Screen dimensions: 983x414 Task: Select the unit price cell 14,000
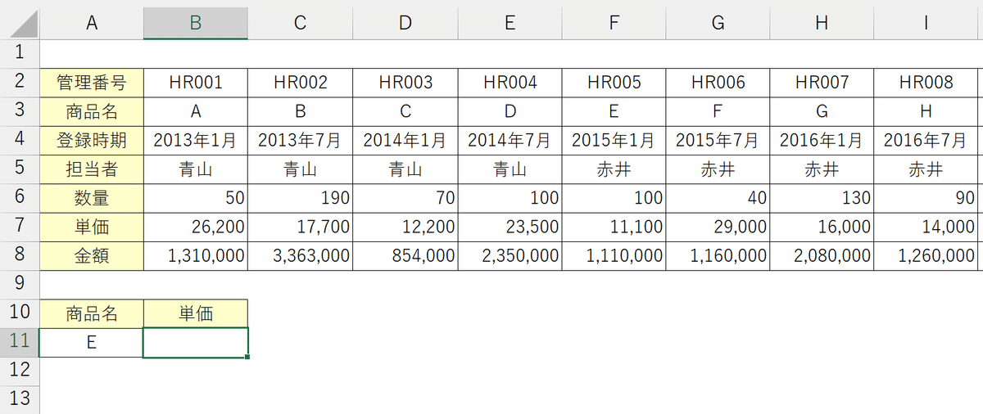[926, 227]
